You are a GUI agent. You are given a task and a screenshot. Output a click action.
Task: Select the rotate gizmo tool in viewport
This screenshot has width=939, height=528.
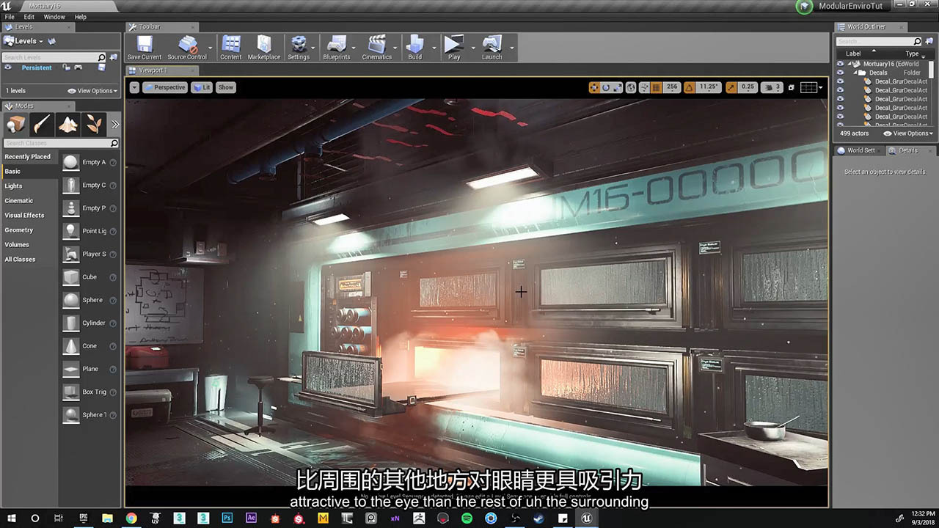pos(606,87)
